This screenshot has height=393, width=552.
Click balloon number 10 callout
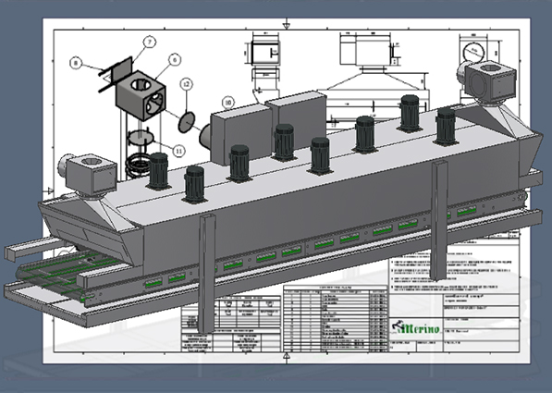point(228,103)
